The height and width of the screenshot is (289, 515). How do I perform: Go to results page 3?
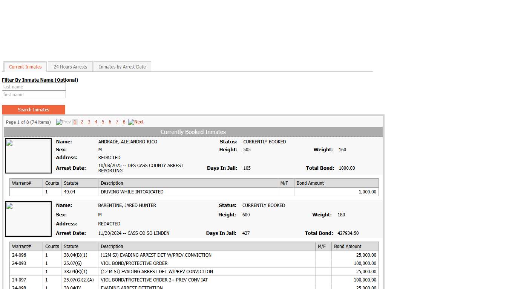coord(89,122)
